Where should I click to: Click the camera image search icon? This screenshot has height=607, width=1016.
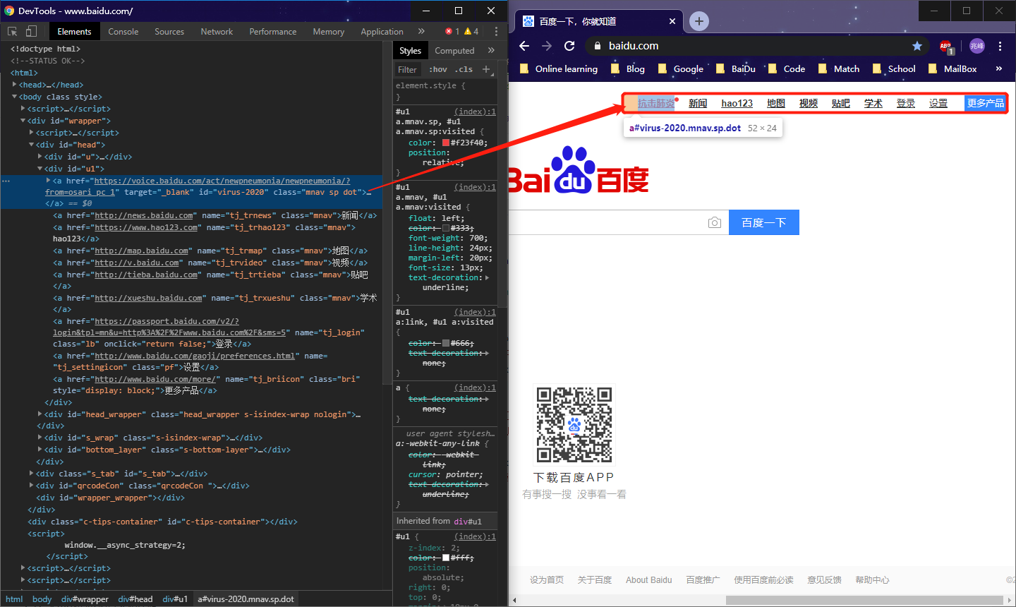pyautogui.click(x=715, y=222)
